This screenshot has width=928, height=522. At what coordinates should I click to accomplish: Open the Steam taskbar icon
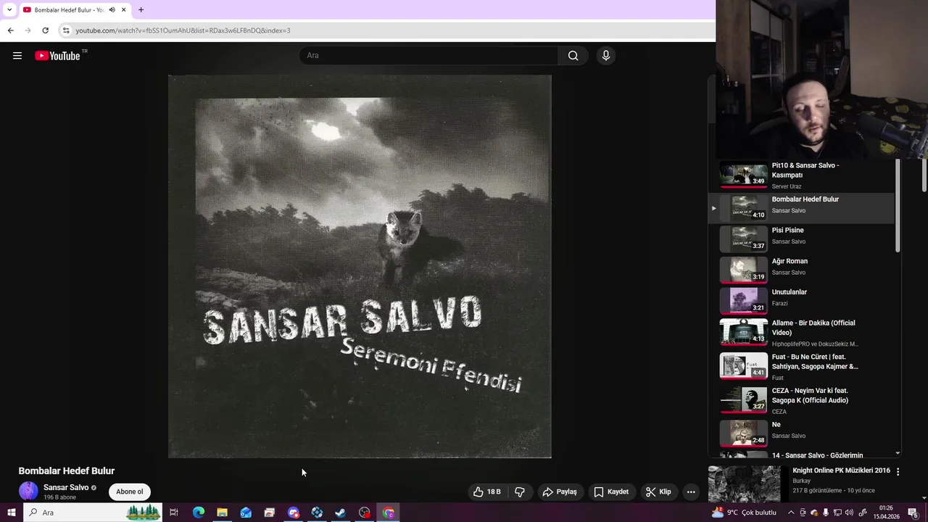pyautogui.click(x=341, y=513)
